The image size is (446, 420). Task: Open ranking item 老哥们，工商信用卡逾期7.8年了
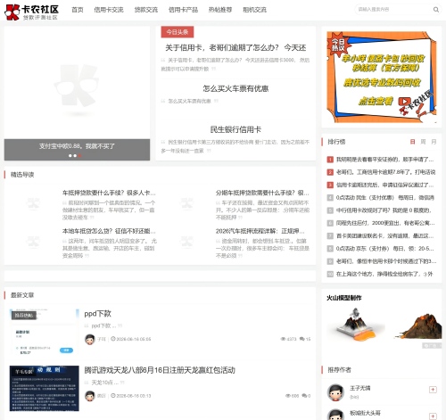[385, 172]
